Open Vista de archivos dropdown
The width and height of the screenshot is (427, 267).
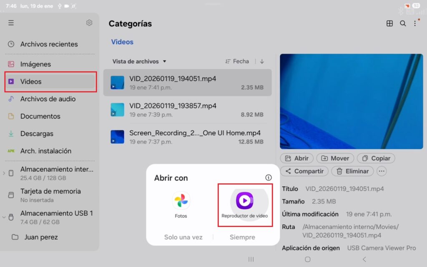[x=139, y=61]
